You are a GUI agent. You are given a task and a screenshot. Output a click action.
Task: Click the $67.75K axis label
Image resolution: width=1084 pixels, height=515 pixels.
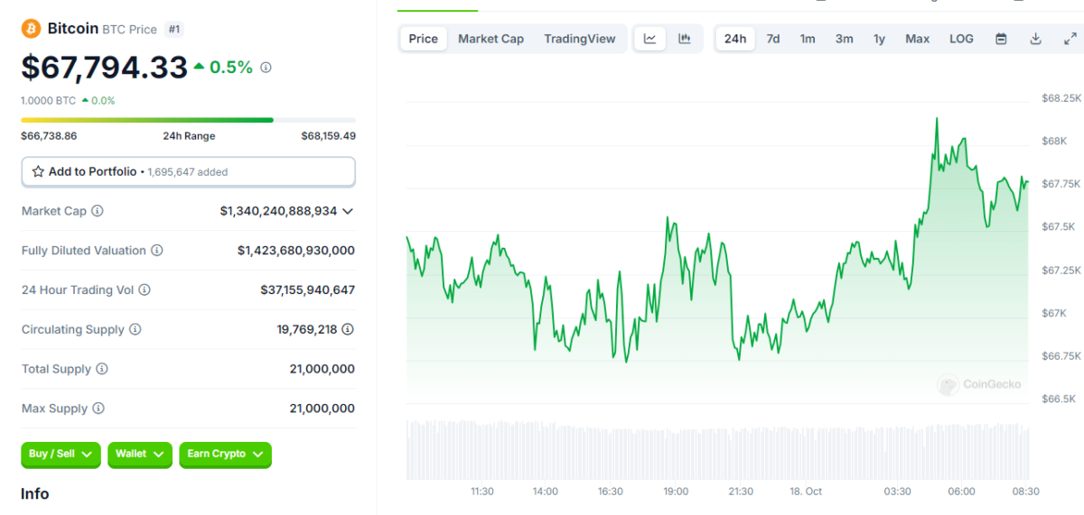(1061, 184)
